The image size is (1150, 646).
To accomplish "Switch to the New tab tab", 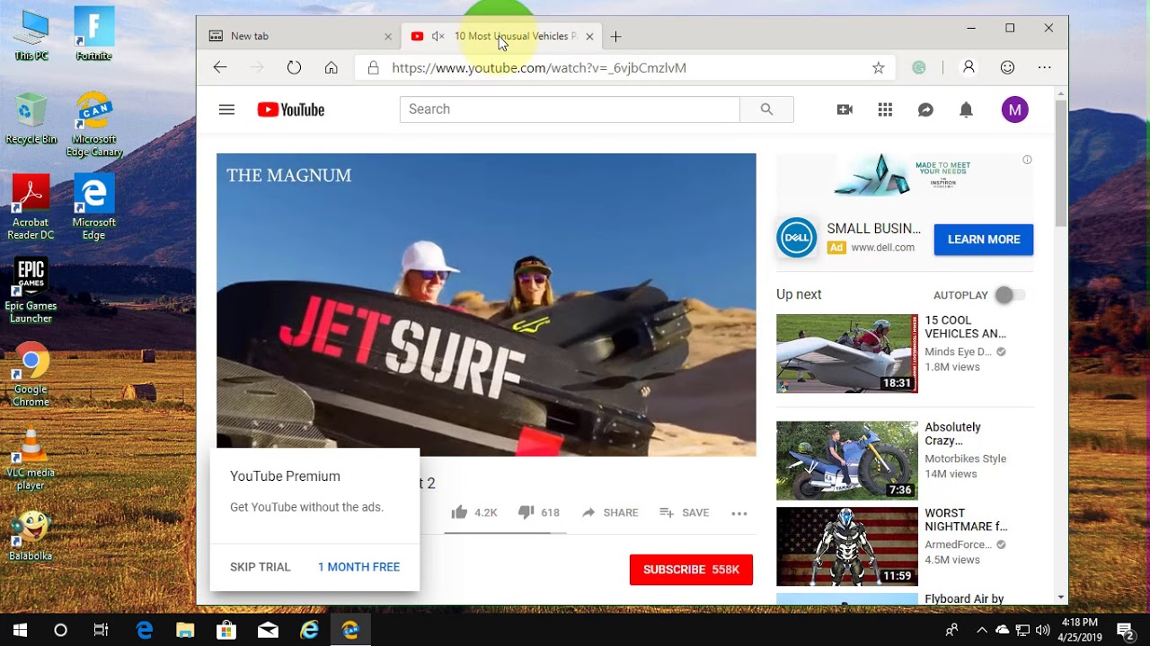I will [299, 36].
